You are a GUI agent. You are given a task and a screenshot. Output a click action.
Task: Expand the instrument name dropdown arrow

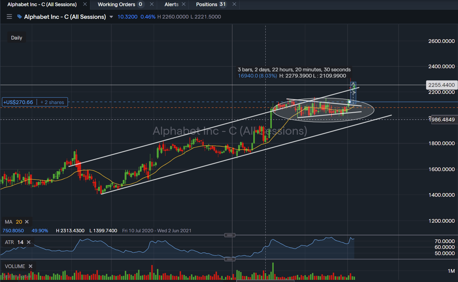111,17
